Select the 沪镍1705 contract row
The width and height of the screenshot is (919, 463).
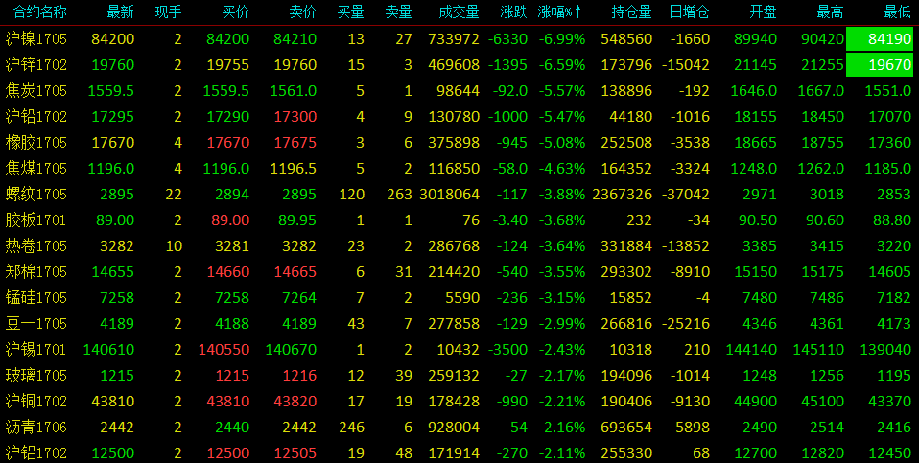point(459,39)
